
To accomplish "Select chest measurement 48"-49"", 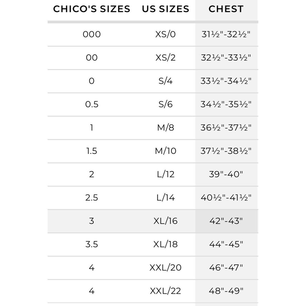I will pyautogui.click(x=226, y=291).
